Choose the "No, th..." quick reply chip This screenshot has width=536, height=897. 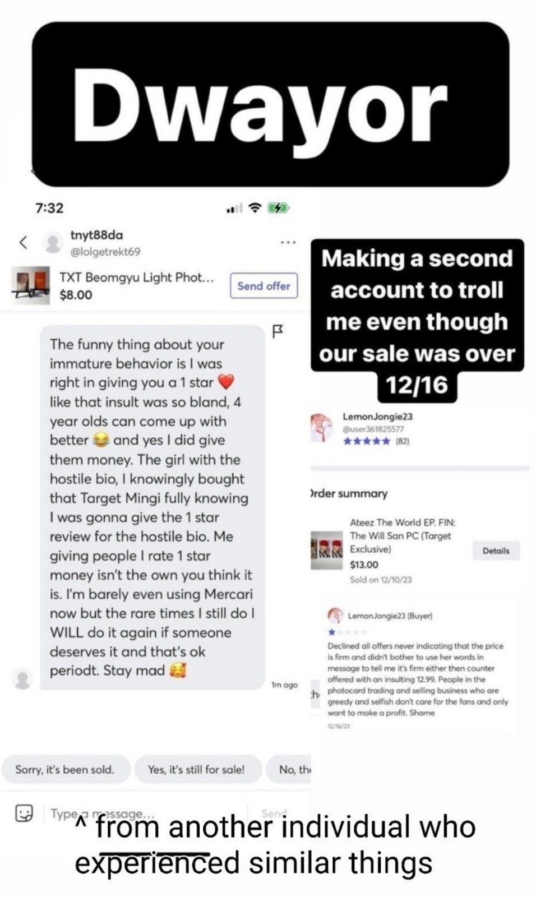click(x=289, y=769)
